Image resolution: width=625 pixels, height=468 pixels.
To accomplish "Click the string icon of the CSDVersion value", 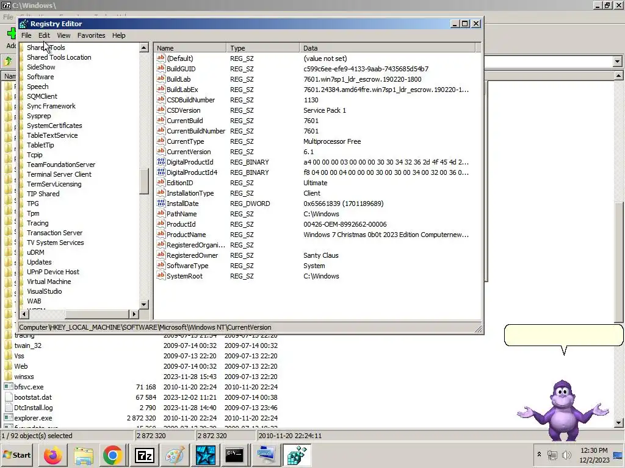I will click(x=161, y=110).
